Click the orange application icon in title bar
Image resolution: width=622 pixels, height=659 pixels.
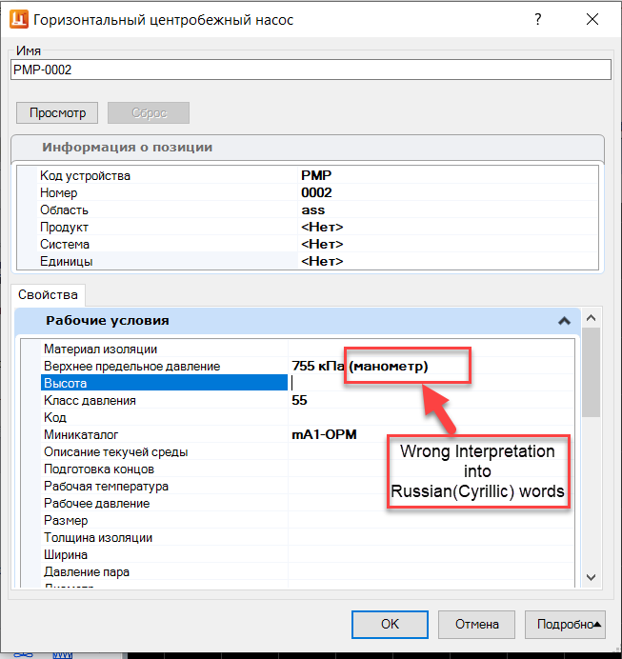click(x=18, y=19)
